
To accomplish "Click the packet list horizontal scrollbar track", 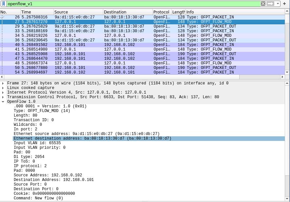I will click(260, 77).
